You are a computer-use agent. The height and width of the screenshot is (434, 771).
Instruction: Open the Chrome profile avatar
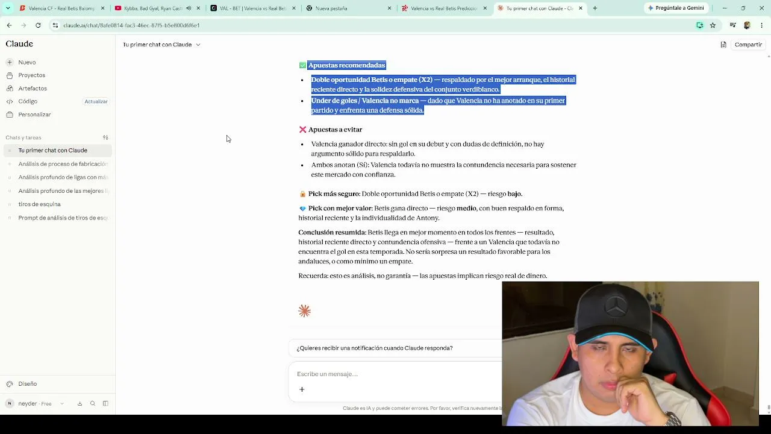[747, 25]
